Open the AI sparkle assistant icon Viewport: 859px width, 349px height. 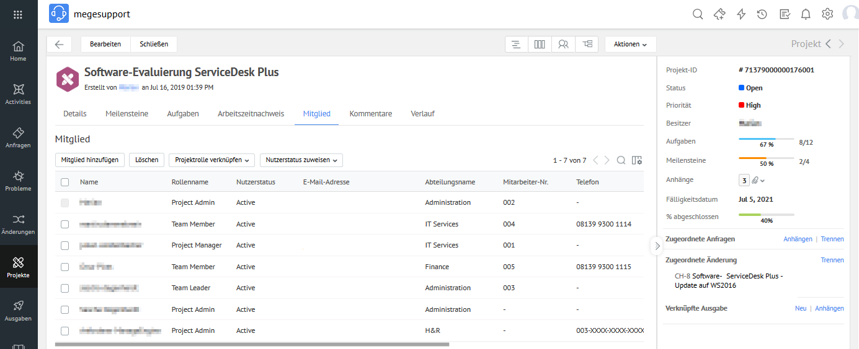719,14
